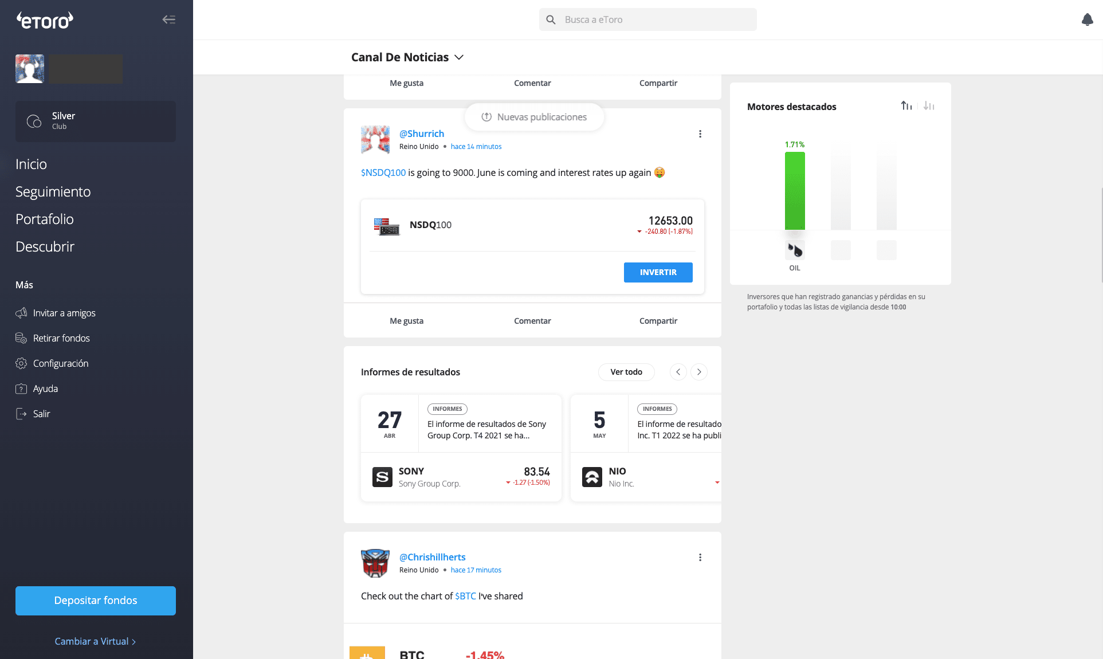Open Seguimiento page
The width and height of the screenshot is (1103, 659).
53,191
